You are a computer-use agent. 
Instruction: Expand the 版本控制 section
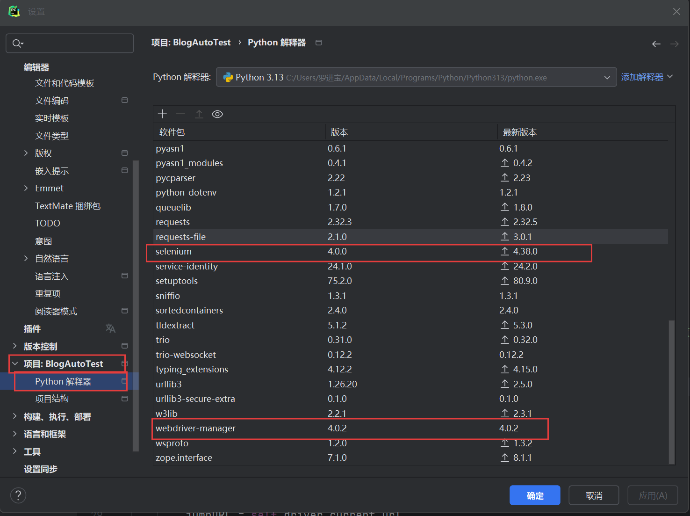pos(15,346)
